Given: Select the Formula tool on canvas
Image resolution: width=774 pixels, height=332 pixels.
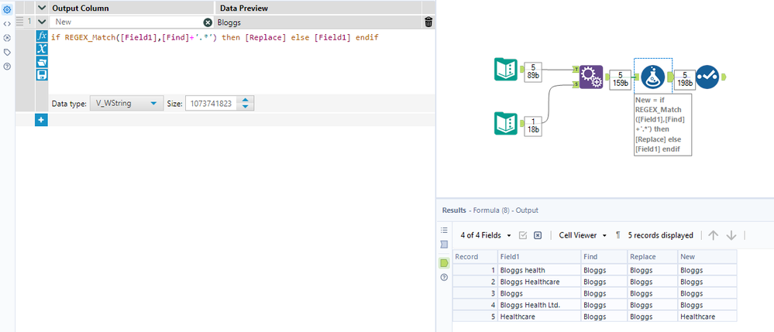Looking at the screenshot, I should [652, 77].
